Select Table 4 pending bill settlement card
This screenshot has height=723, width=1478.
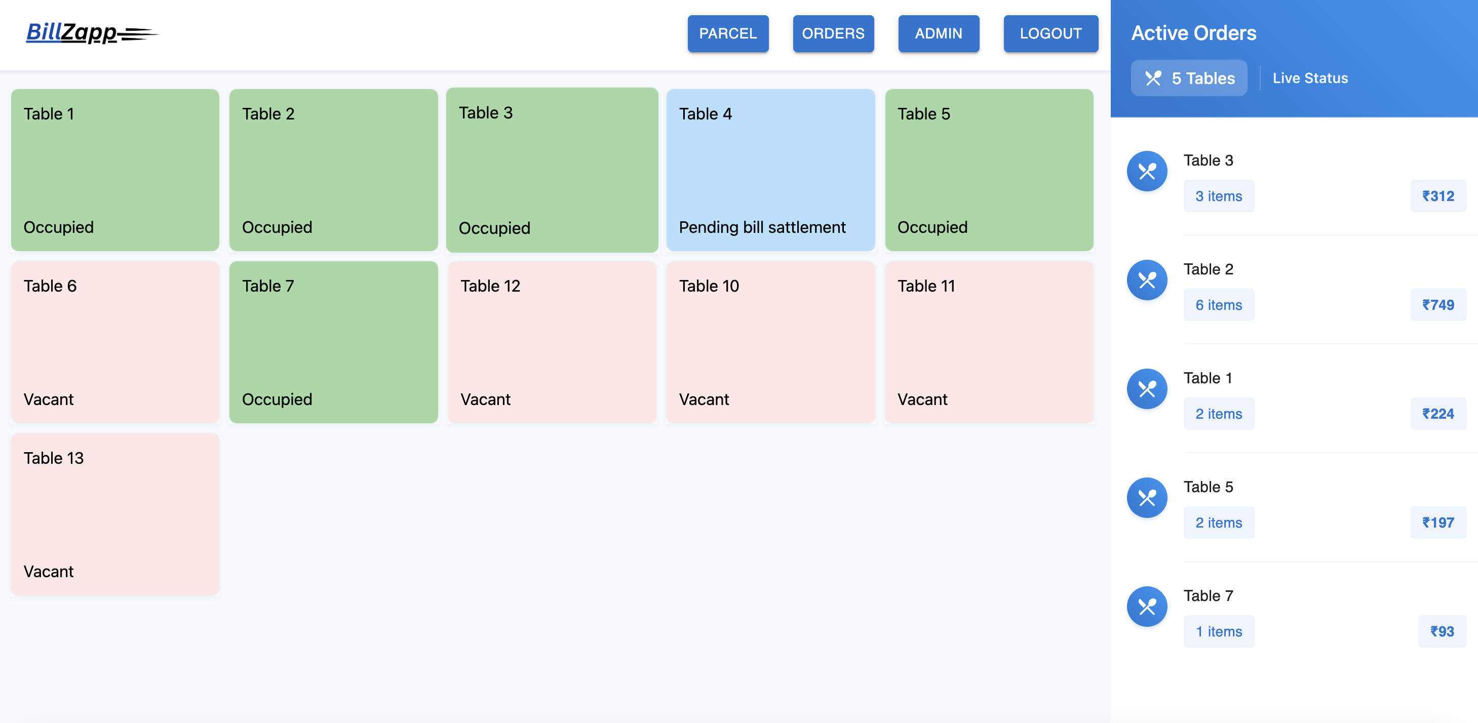click(770, 170)
